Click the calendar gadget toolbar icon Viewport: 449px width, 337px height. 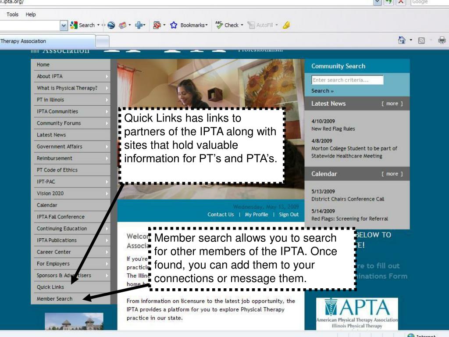pos(123,25)
